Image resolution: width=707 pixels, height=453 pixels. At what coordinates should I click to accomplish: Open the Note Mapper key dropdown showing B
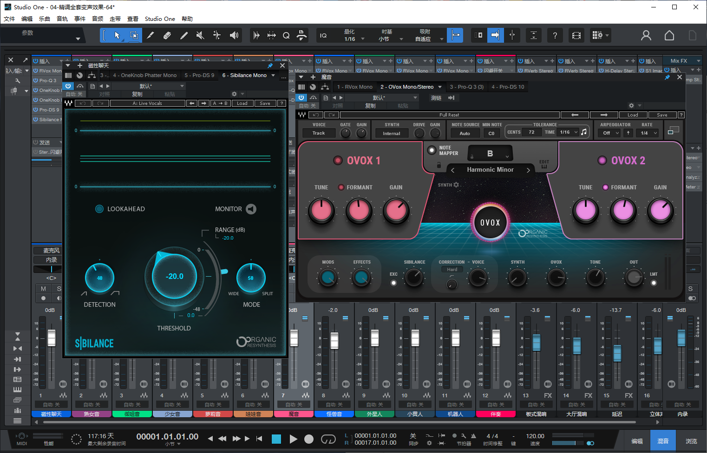click(490, 153)
